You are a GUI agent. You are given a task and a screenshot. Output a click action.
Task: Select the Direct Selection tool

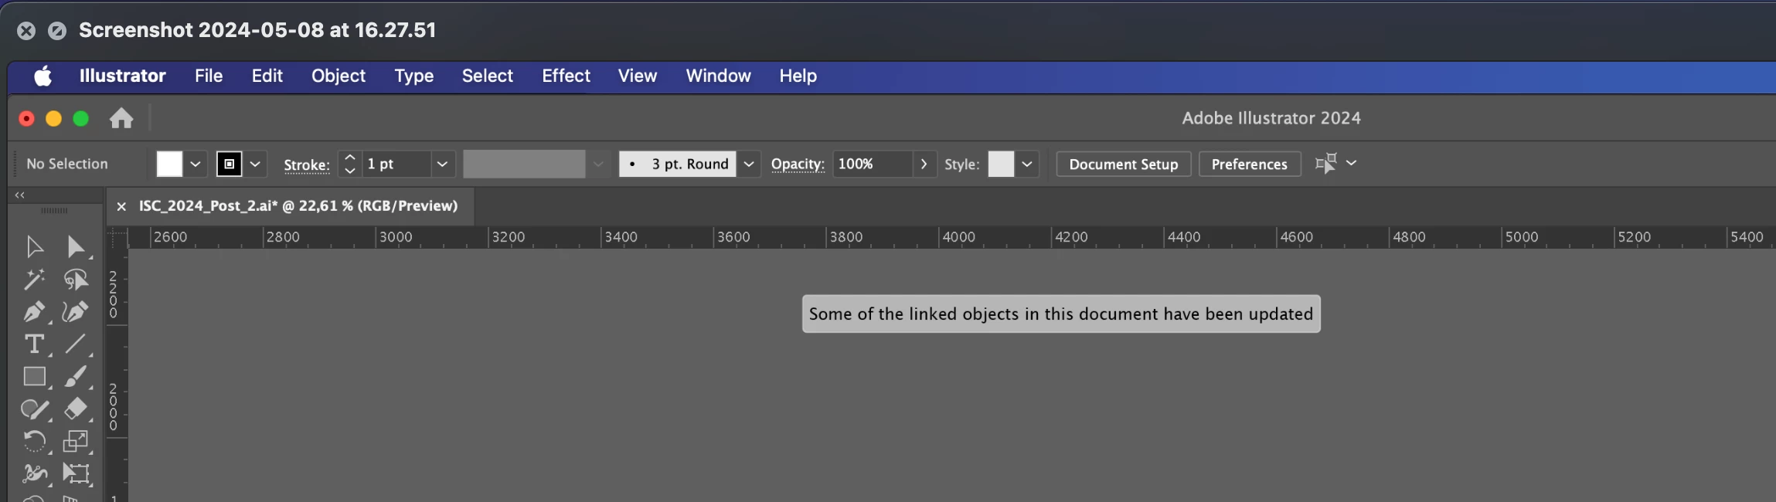coord(76,247)
